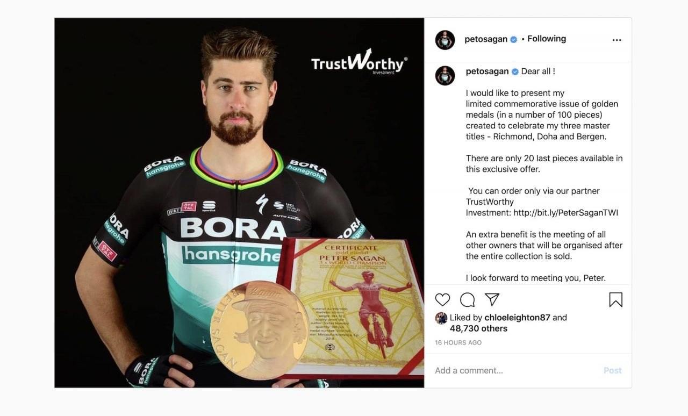688x416 pixels.
Task: Open comments via speech bubble icon
Action: [468, 300]
